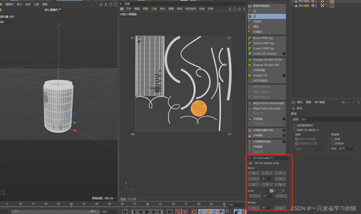Screen dimensions: 361x214
Task: Move UVs left with left-arrow button
Action: [x=254, y=179]
